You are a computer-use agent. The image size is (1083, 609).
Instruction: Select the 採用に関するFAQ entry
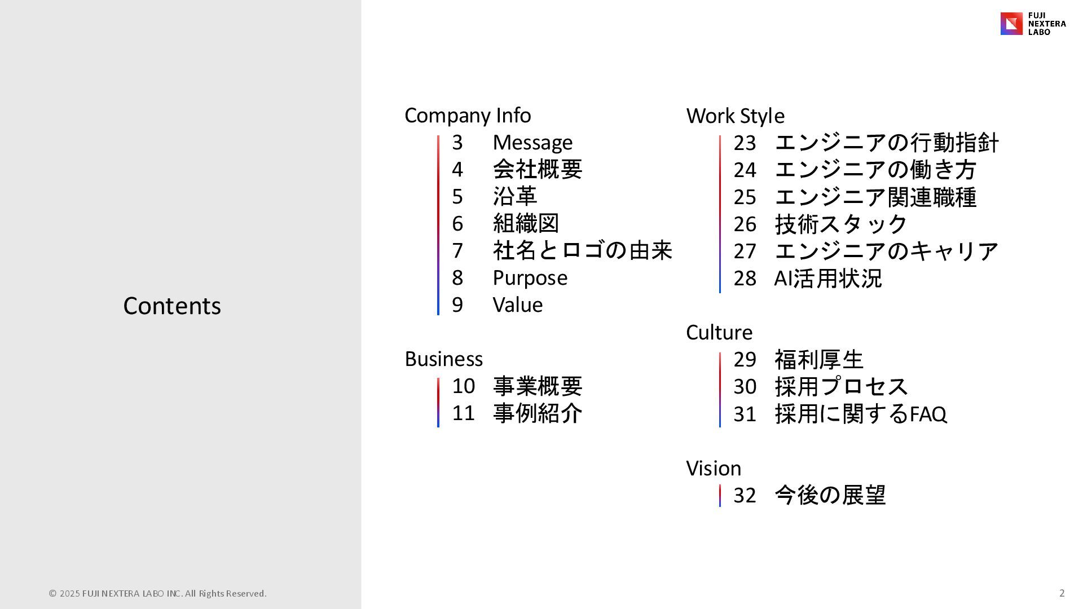(860, 414)
